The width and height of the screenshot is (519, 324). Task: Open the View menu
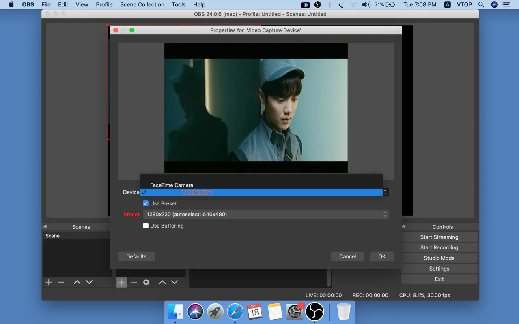coord(82,4)
